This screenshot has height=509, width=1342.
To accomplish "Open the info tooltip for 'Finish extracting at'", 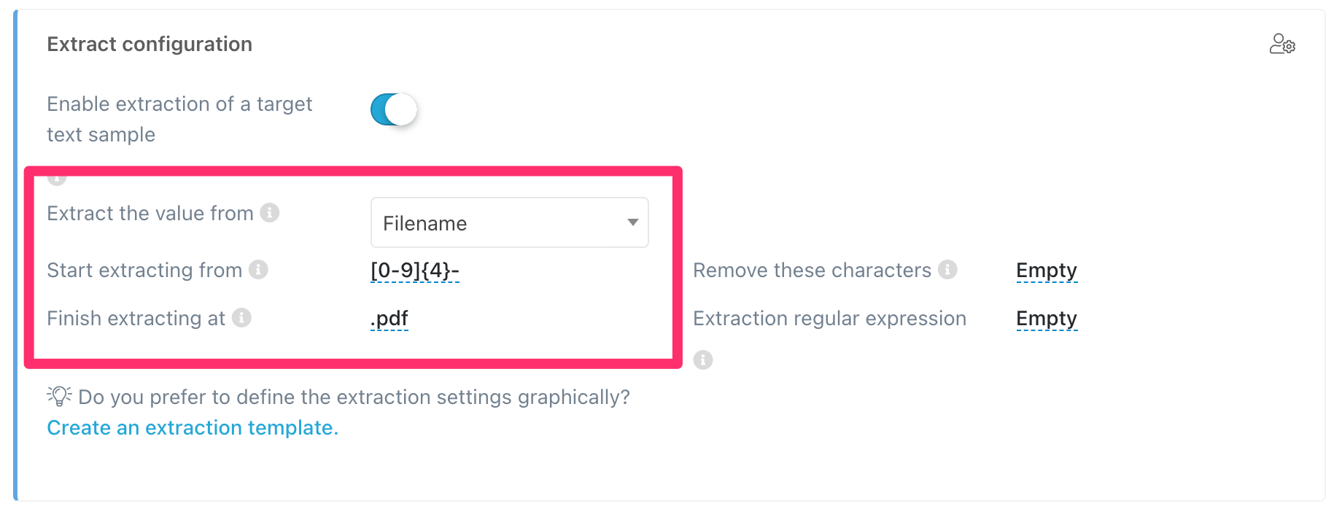I will click(242, 318).
